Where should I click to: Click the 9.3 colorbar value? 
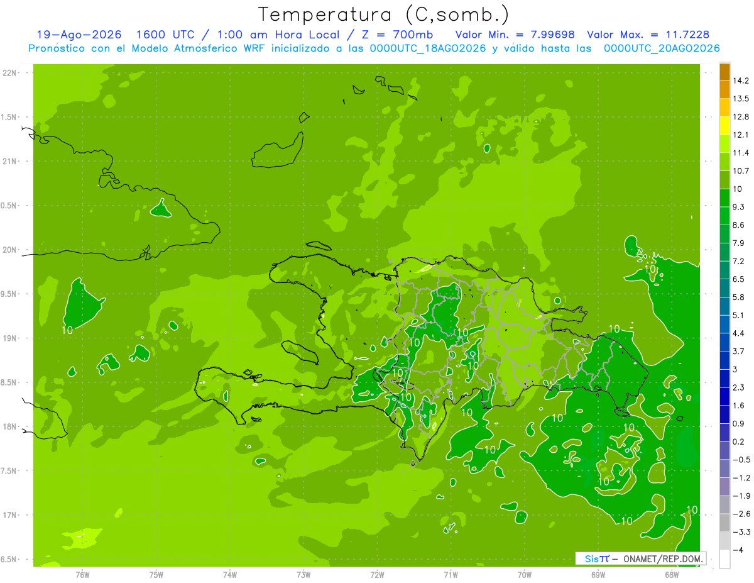[739, 207]
